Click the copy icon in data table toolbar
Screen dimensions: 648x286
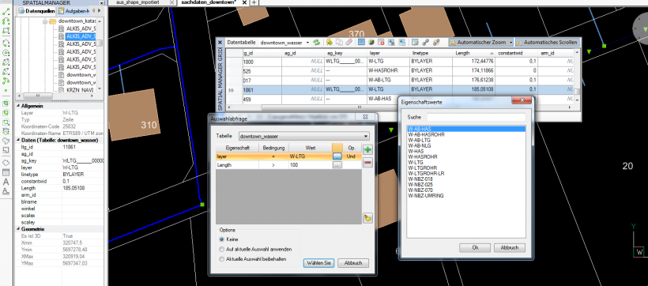[x=339, y=42]
